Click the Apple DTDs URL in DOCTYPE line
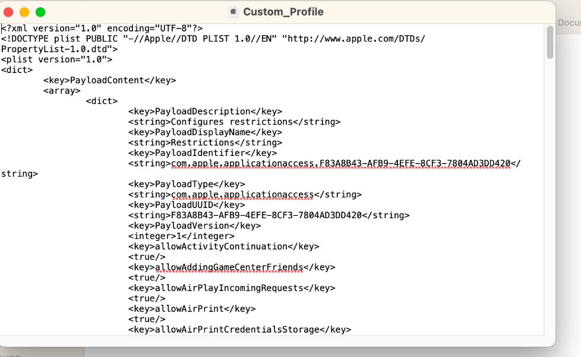Viewport: 581px width, 357px height. click(x=355, y=39)
